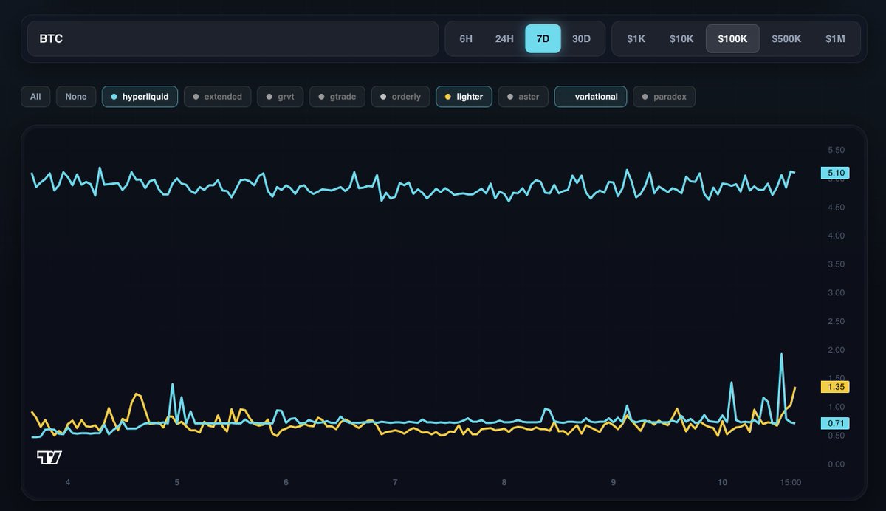The height and width of the screenshot is (511, 886).
Task: Select the 6H time range
Action: pos(466,38)
